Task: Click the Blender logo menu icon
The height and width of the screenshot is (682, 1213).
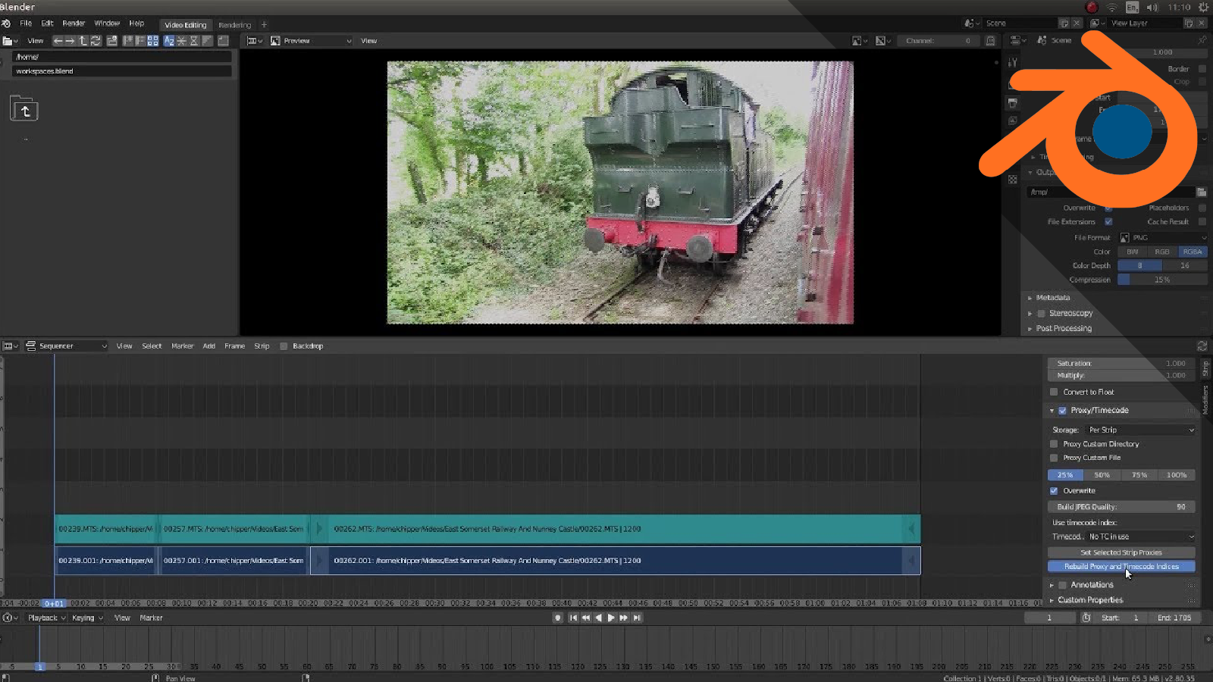Action: [x=6, y=23]
